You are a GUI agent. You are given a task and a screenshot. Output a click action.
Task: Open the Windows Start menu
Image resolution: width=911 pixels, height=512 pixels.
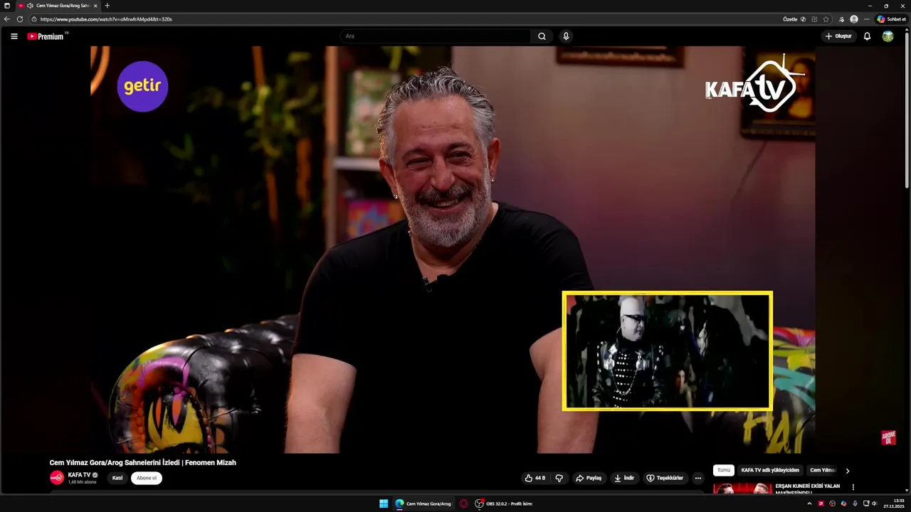tap(384, 503)
